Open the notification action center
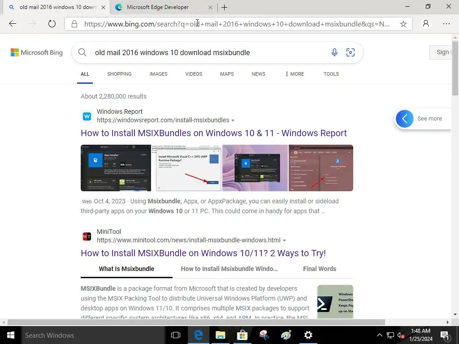459x344 pixels. click(x=445, y=335)
